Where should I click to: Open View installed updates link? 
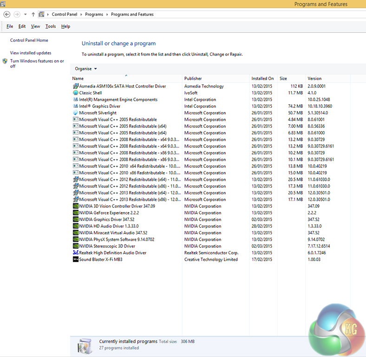pyautogui.click(x=31, y=53)
